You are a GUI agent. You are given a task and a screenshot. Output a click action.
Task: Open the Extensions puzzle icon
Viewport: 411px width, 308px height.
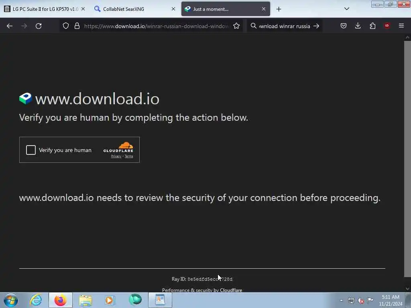click(372, 26)
